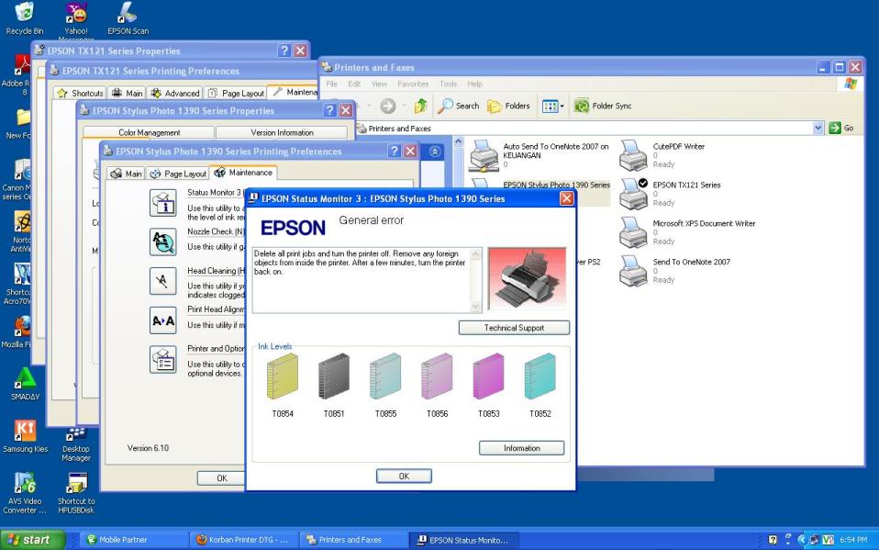
Task: Select the EPSON TX121 Series printer icon
Action: coord(633,194)
